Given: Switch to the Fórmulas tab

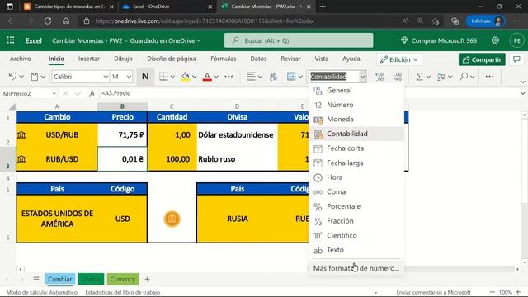Looking at the screenshot, I should point(224,59).
